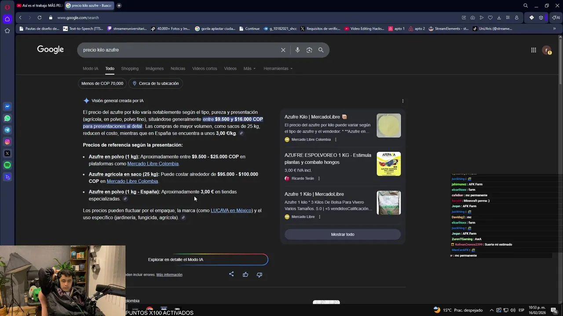Screen dimensions: 563x316
Task: Open Opera tab search magnifier
Action: [x=526, y=6]
